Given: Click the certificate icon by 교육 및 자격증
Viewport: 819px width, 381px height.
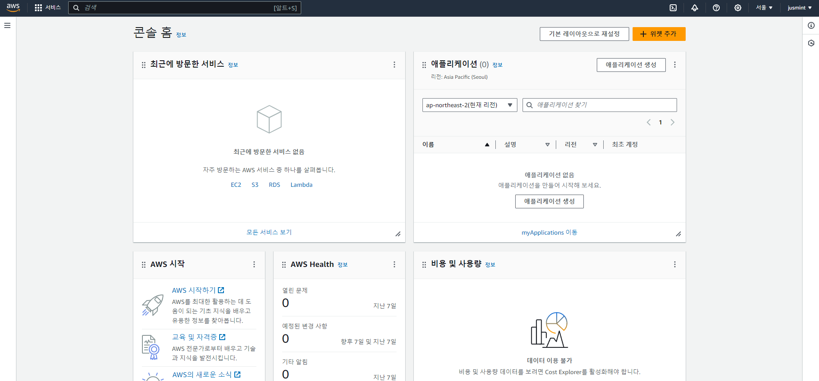Looking at the screenshot, I should click(x=151, y=347).
